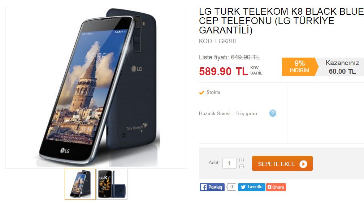Click the 9% İndirim discount badge
Viewport: 364px width, 203px height.
pyautogui.click(x=300, y=67)
